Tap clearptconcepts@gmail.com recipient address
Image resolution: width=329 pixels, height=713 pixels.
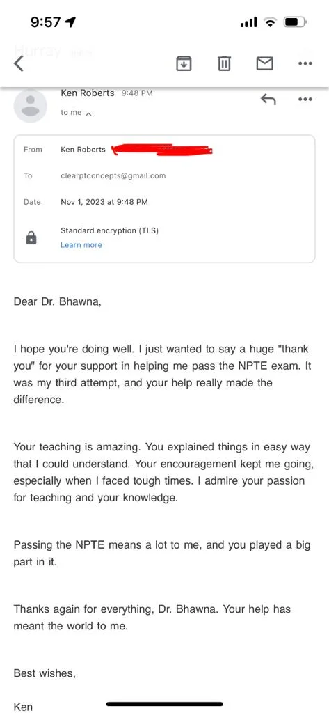coord(113,175)
